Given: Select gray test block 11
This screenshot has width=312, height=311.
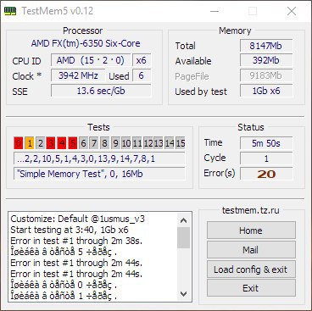Looking at the screenshot, I should 137,143.
